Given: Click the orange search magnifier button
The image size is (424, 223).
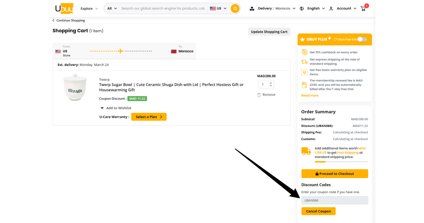Looking at the screenshot, I should point(235,9).
